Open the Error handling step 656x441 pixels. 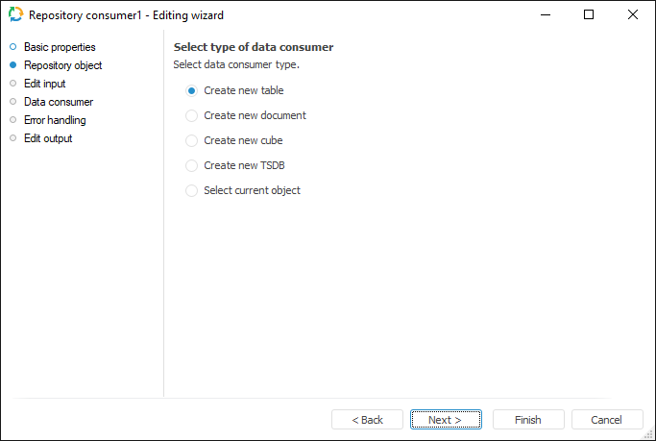(55, 120)
